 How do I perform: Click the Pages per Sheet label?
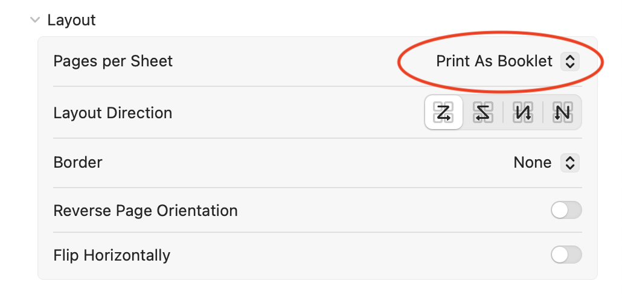(113, 62)
